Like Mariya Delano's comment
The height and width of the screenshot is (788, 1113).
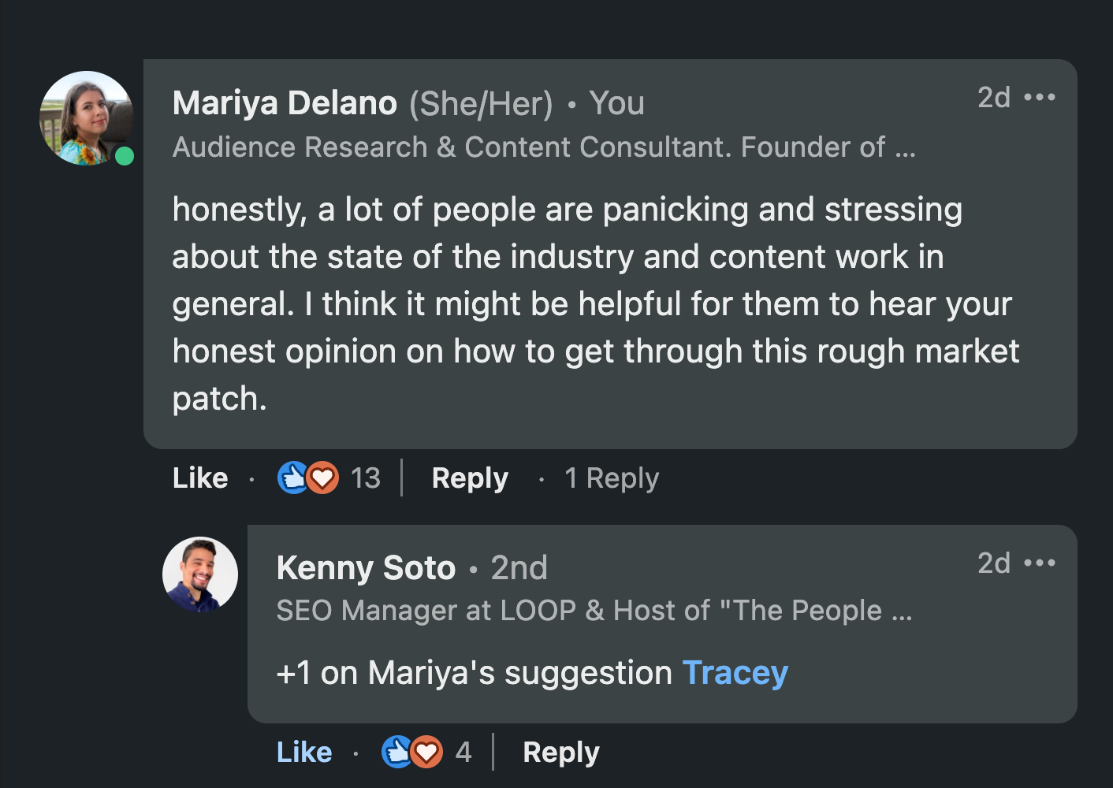pyautogui.click(x=199, y=478)
